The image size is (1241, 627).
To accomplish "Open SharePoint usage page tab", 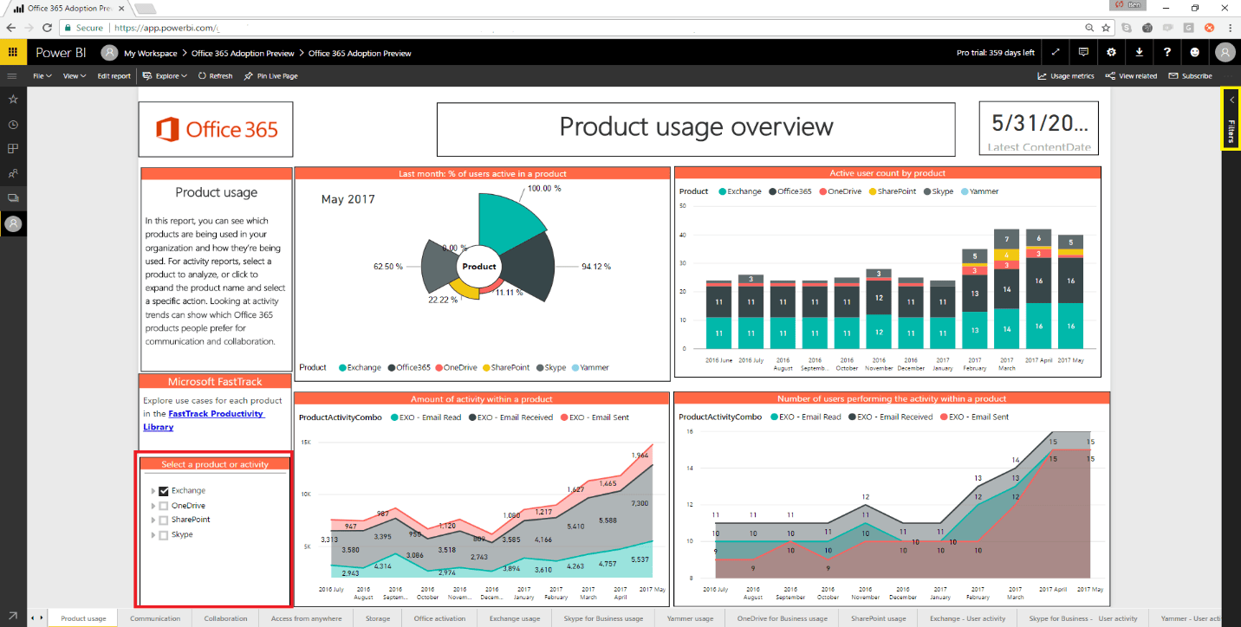I will (x=878, y=618).
